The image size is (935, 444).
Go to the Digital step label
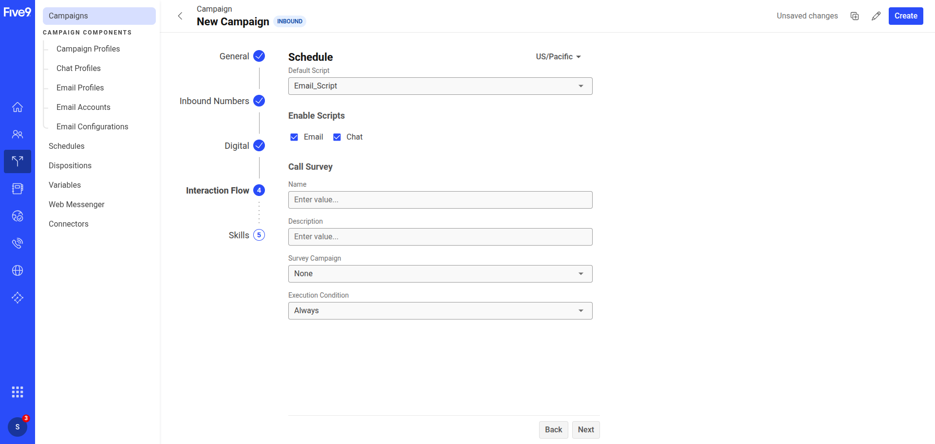coord(237,146)
